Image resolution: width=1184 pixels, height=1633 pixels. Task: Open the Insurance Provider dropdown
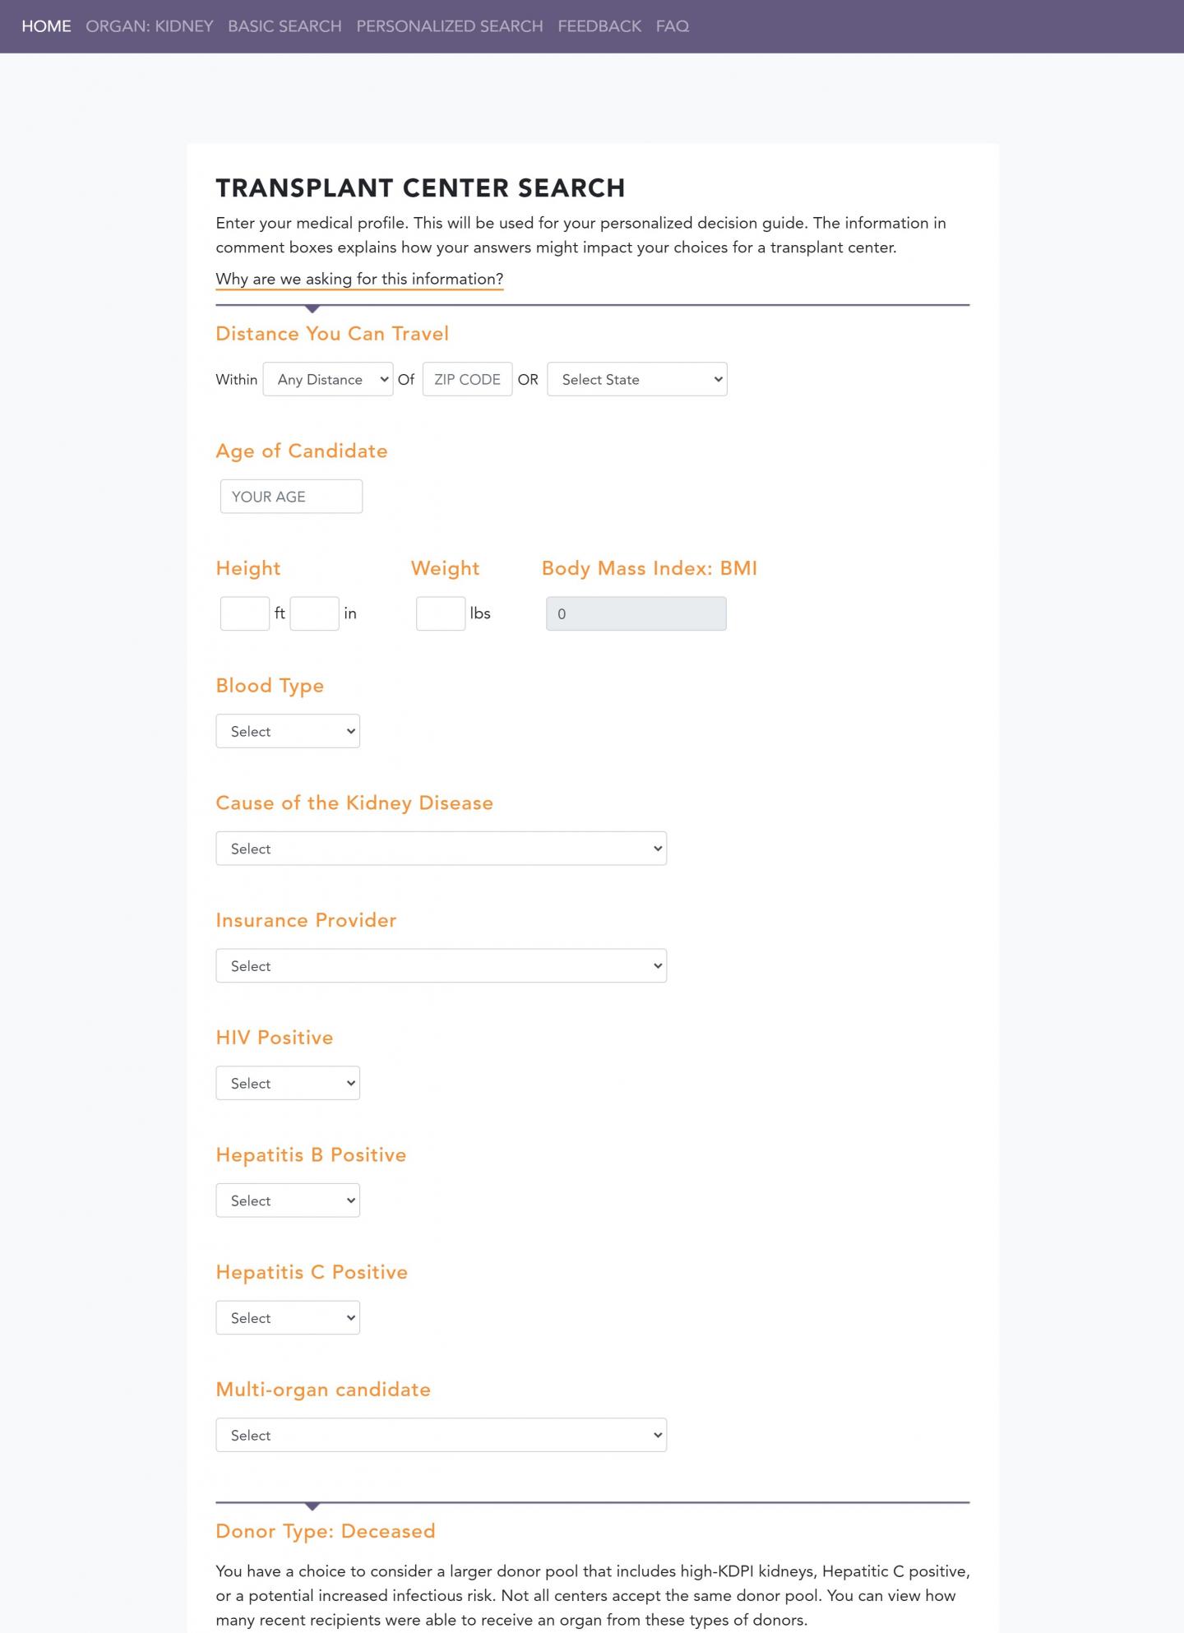click(x=441, y=965)
